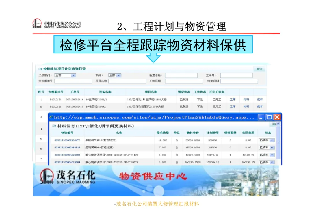Click the 到货状态 column header
The image size is (312, 221).
tap(184, 92)
